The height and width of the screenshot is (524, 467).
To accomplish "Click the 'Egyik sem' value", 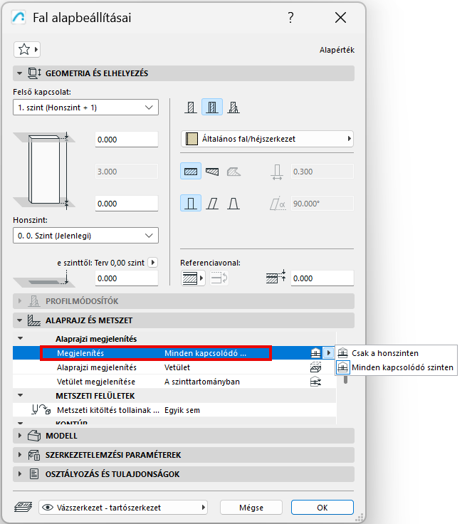I will point(182,410).
